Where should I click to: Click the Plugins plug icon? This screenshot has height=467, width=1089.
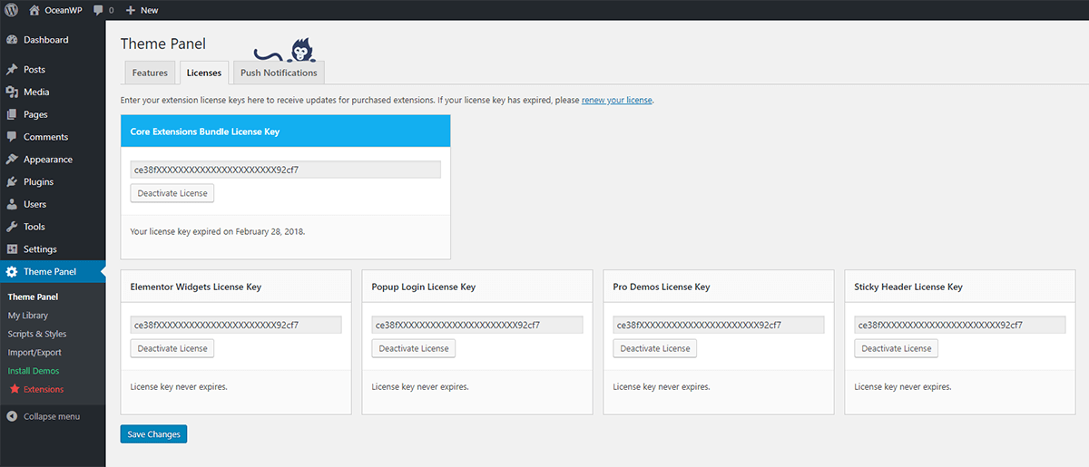point(12,182)
